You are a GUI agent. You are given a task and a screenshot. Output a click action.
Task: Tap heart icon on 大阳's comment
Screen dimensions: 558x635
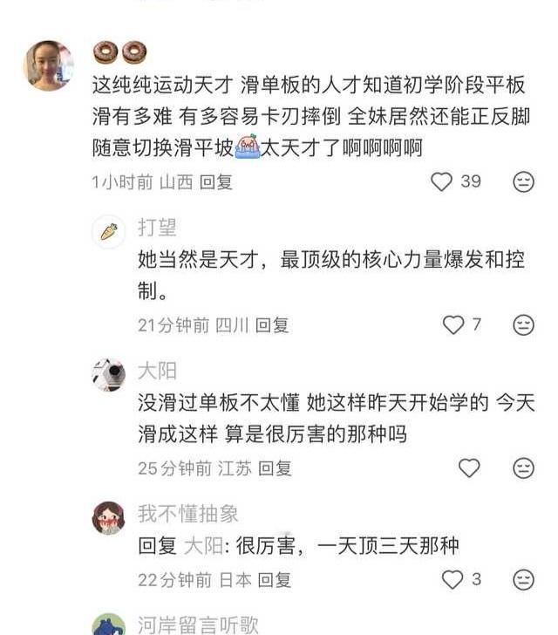coord(469,468)
